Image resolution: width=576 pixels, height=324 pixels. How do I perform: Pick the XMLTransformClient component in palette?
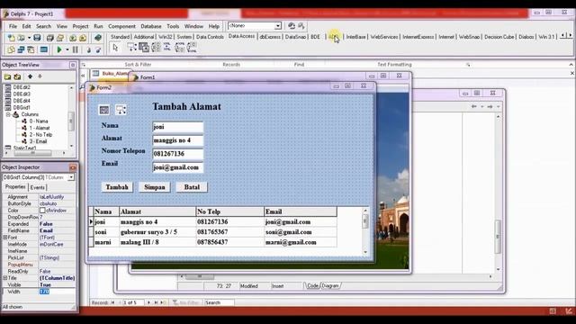click(x=192, y=48)
